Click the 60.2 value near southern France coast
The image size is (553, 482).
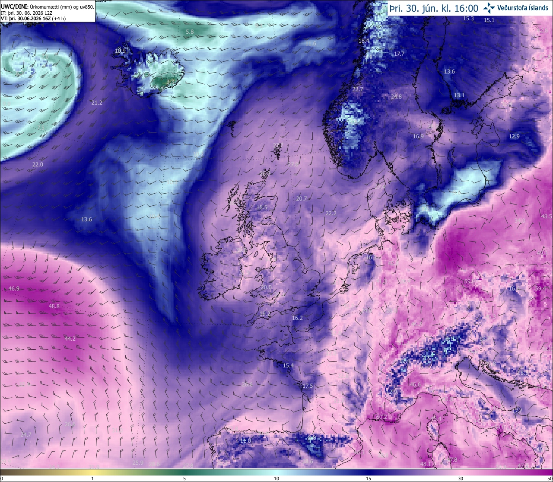click(381, 417)
